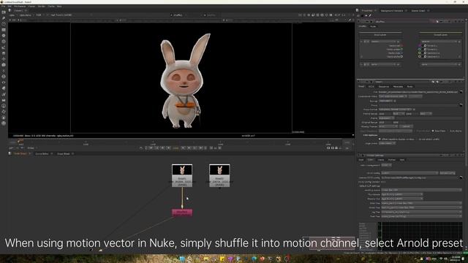
Task: Open the Shuffle Input Layer dropdown
Action: (383, 42)
